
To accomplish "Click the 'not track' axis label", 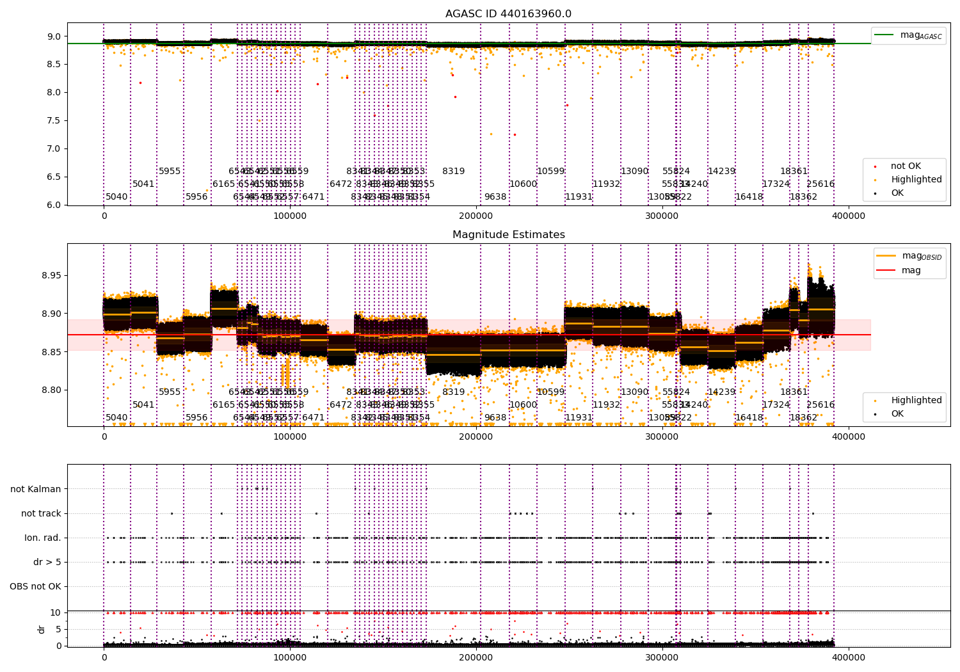I will pyautogui.click(x=41, y=514).
